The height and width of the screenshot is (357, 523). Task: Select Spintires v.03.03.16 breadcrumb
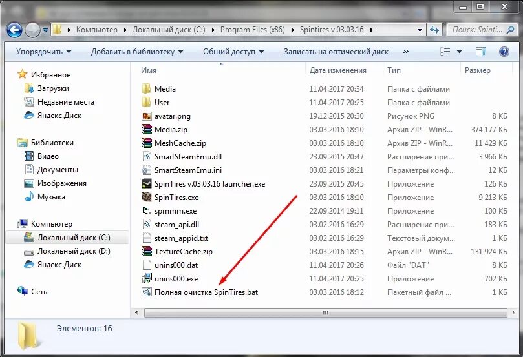point(332,30)
